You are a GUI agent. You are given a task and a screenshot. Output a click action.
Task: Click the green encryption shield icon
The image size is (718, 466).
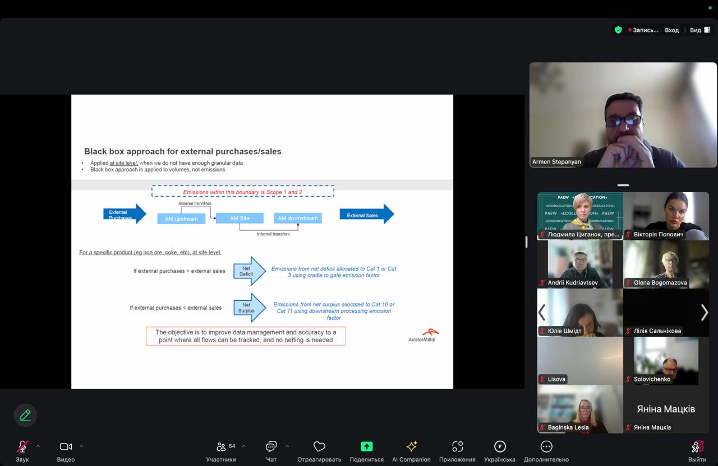coord(618,30)
